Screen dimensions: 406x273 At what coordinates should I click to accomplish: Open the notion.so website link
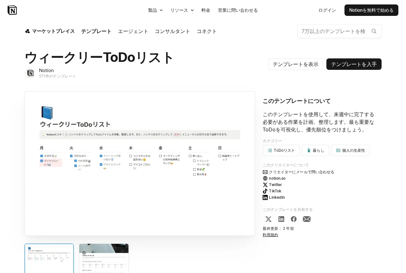[277, 178]
